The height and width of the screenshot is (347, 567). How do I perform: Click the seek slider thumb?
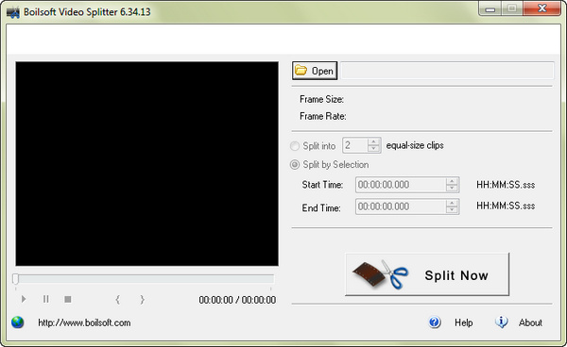(15, 279)
